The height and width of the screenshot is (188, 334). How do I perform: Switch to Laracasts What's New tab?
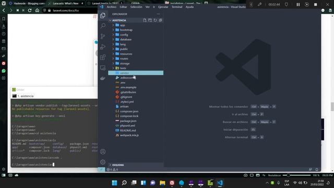[x=66, y=4]
